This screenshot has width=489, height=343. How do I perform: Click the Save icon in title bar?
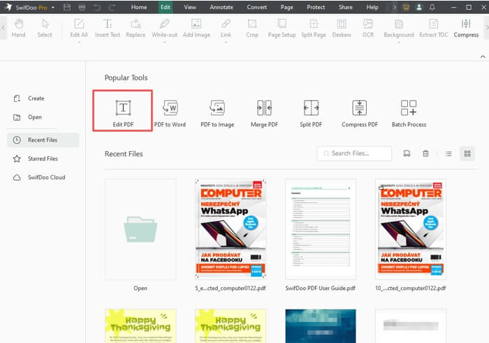point(67,7)
